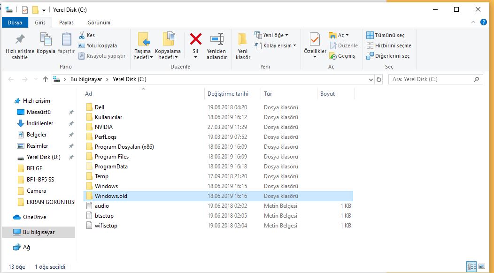Click Yeniden adlandır
The height and width of the screenshot is (273, 494).
tap(217, 46)
